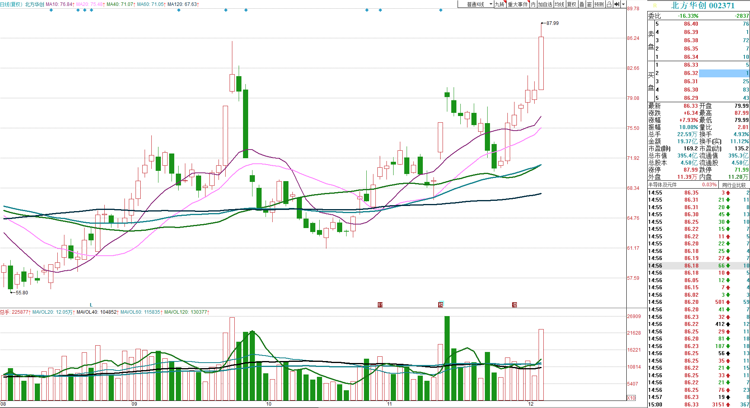Click the 财 financial marker on timeline
Screen dimensions: 750x408
coord(380,305)
